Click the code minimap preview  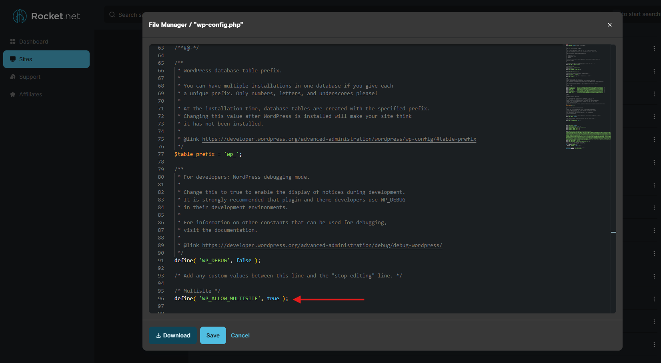588,97
